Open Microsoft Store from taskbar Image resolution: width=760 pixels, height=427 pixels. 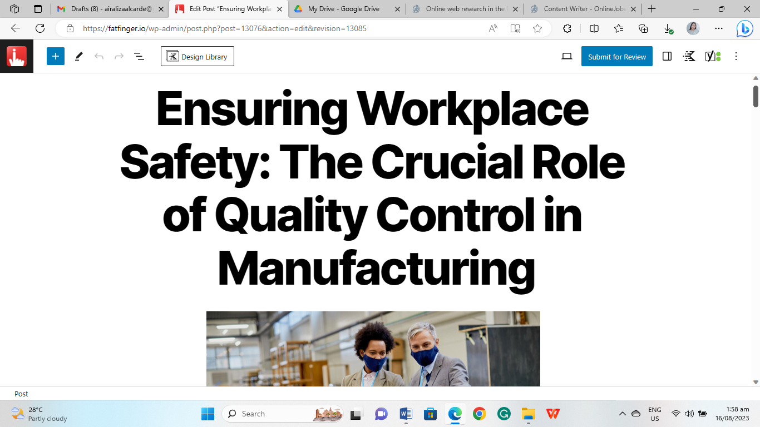(430, 414)
